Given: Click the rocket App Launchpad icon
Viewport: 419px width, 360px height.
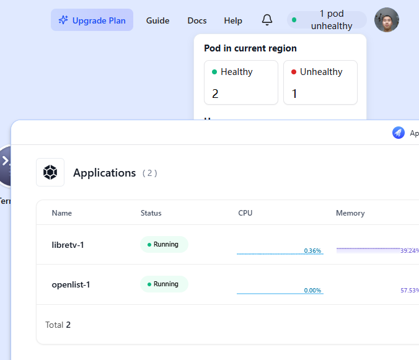Looking at the screenshot, I should click(x=398, y=133).
